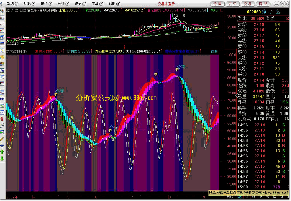The image size is (291, 201).
Task: Click the 2009年 label on time axis
Action: pyautogui.click(x=12, y=197)
